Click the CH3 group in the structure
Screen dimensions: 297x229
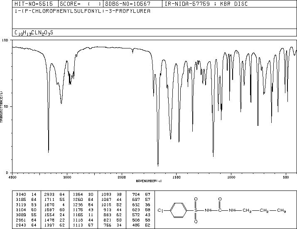pyautogui.click(x=282, y=210)
